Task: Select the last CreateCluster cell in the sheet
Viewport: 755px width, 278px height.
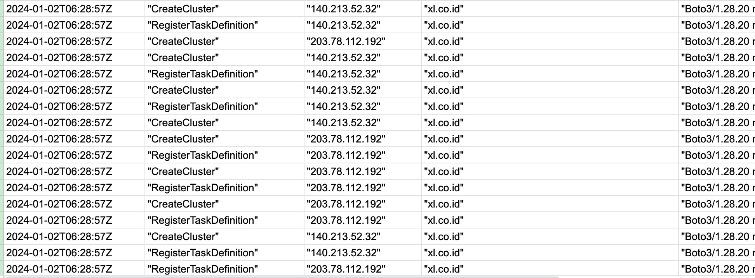Action: [183, 237]
